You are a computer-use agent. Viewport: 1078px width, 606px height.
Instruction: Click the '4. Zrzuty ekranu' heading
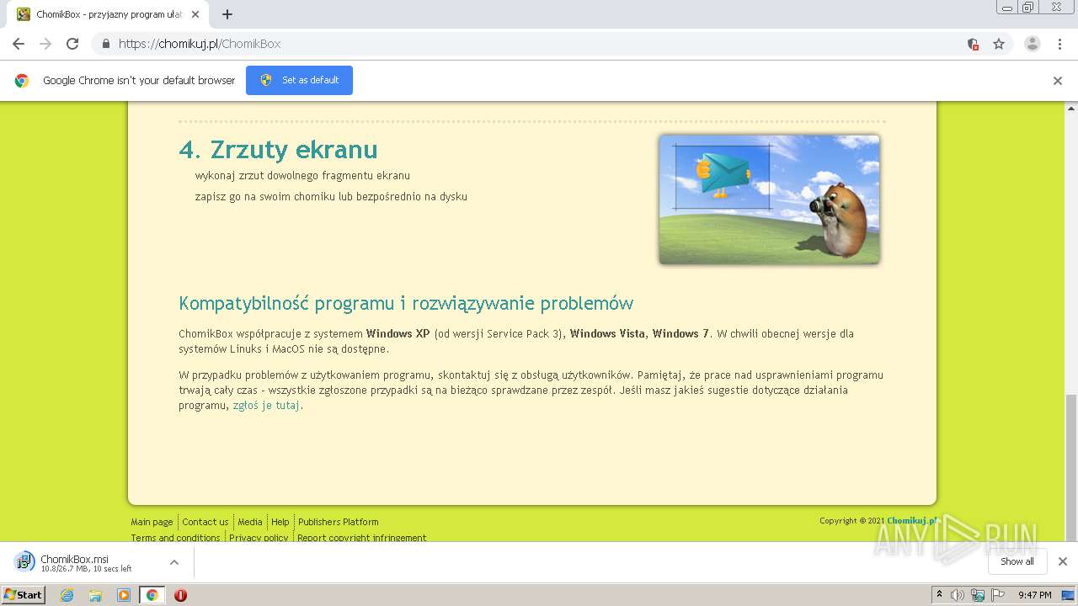(278, 150)
